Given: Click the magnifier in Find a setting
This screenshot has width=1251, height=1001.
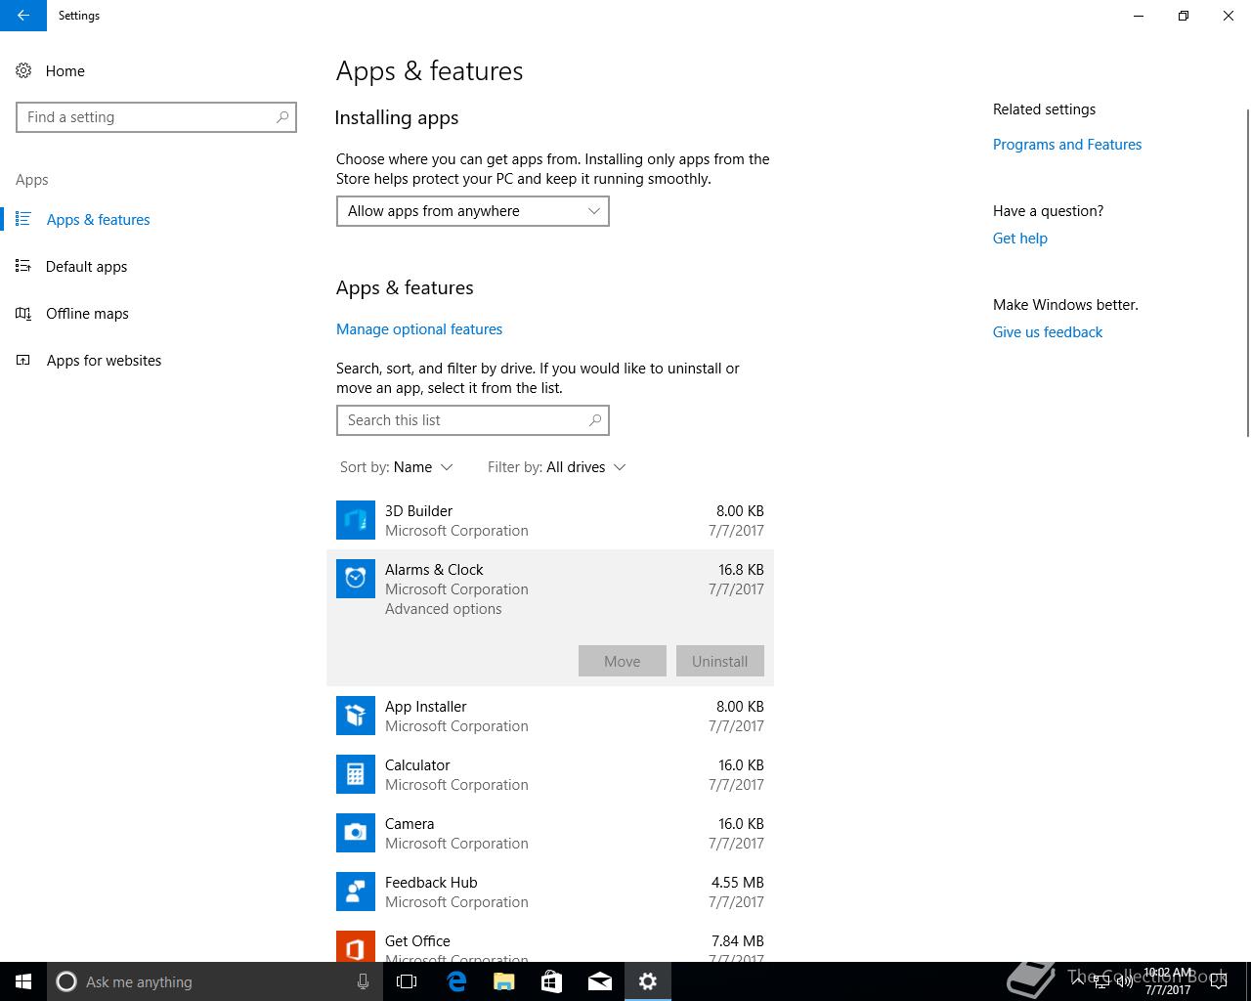Looking at the screenshot, I should click(282, 117).
